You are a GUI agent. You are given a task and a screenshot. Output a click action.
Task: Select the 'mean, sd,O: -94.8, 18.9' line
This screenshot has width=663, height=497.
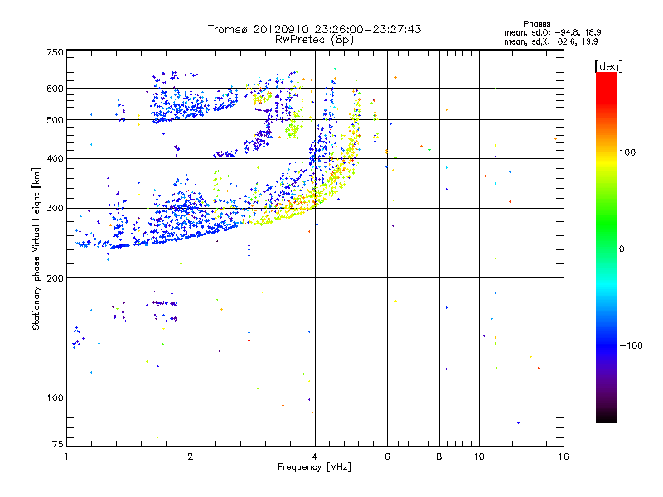(552, 32)
